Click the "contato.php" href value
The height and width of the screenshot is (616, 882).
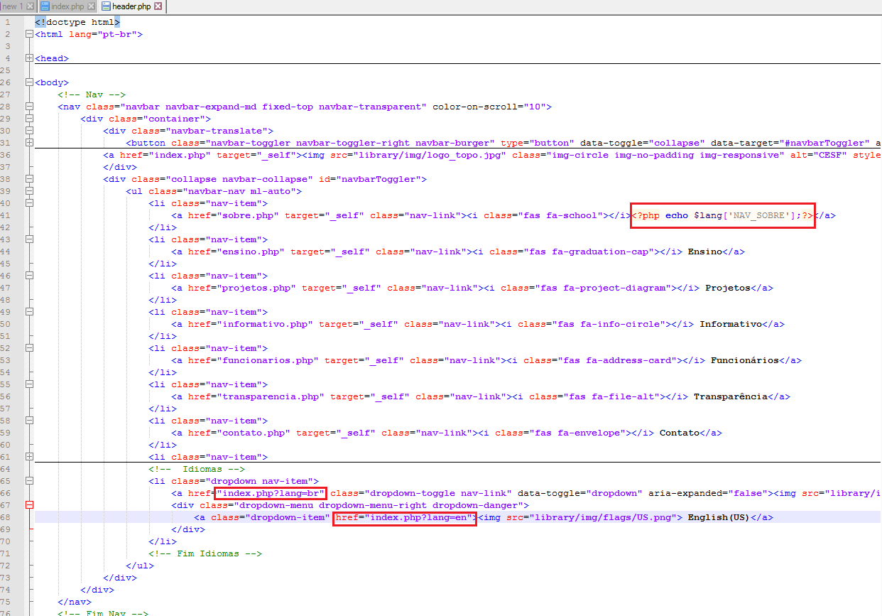tap(254, 433)
